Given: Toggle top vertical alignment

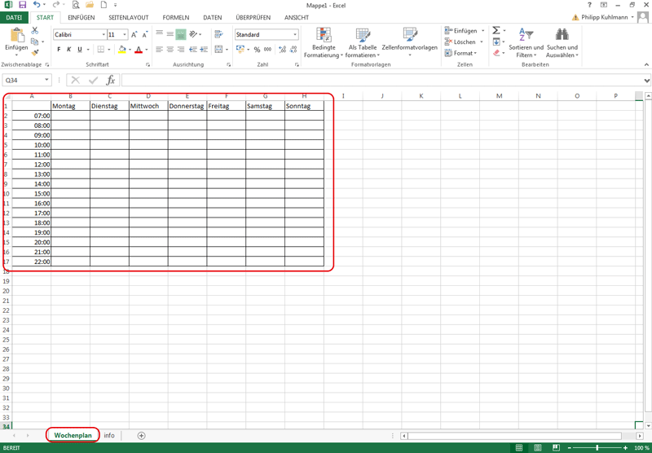Looking at the screenshot, I should [159, 34].
